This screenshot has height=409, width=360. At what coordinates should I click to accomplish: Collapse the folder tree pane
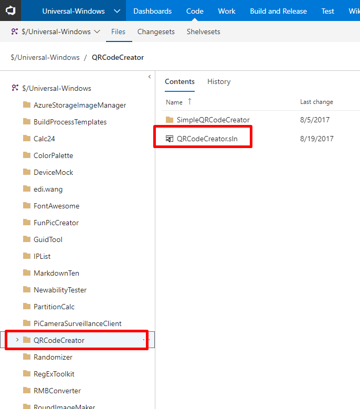(x=150, y=77)
